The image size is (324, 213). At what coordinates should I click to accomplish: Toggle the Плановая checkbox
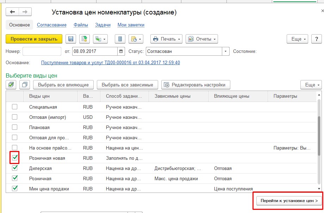coord(14,127)
